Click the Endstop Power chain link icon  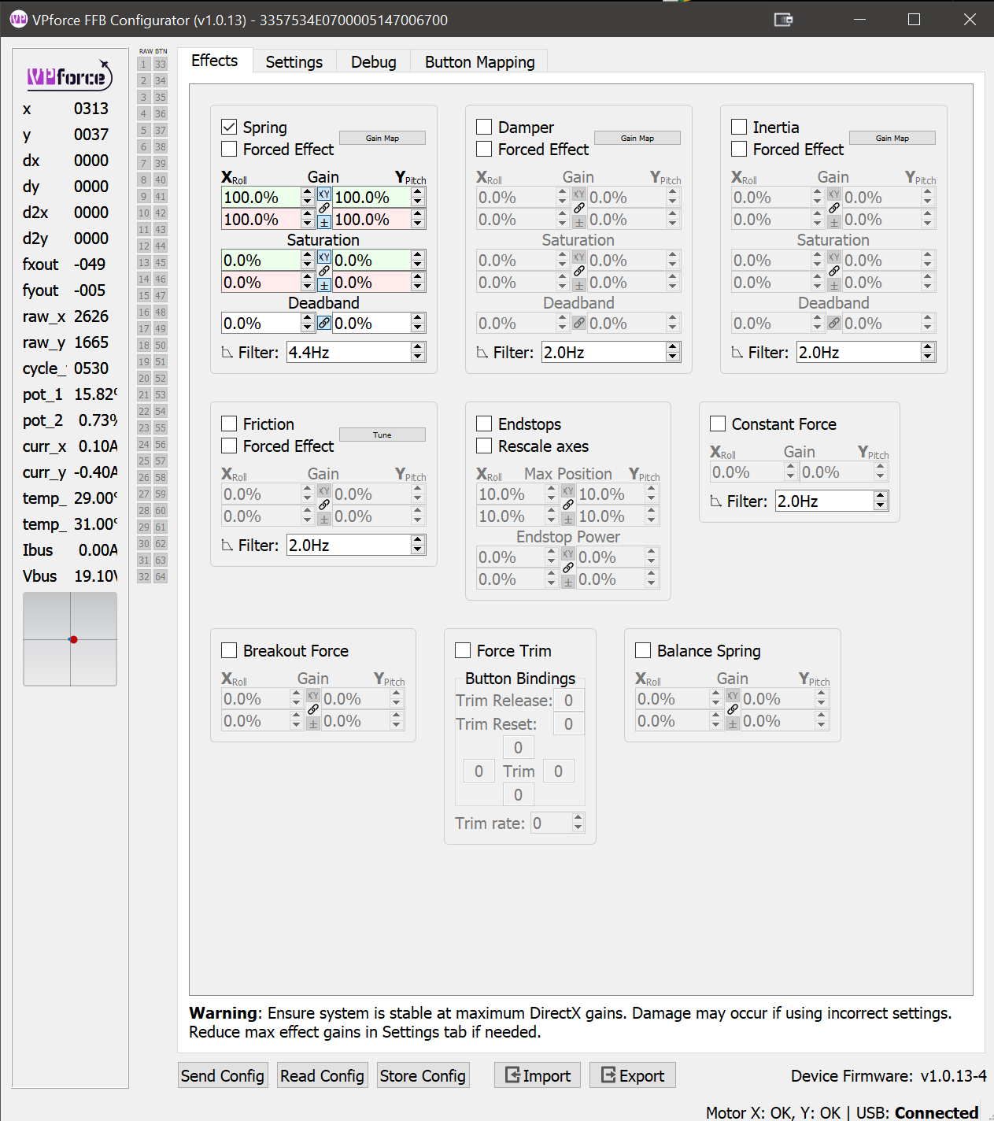(568, 568)
